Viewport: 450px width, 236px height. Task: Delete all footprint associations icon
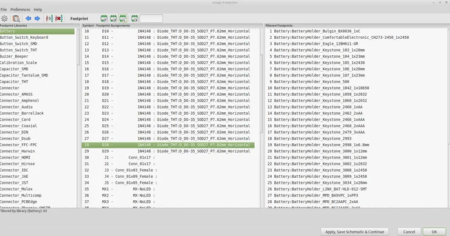[x=59, y=19]
